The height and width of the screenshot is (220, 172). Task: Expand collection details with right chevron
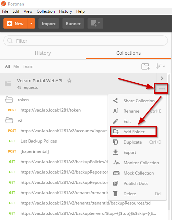tap(162, 78)
